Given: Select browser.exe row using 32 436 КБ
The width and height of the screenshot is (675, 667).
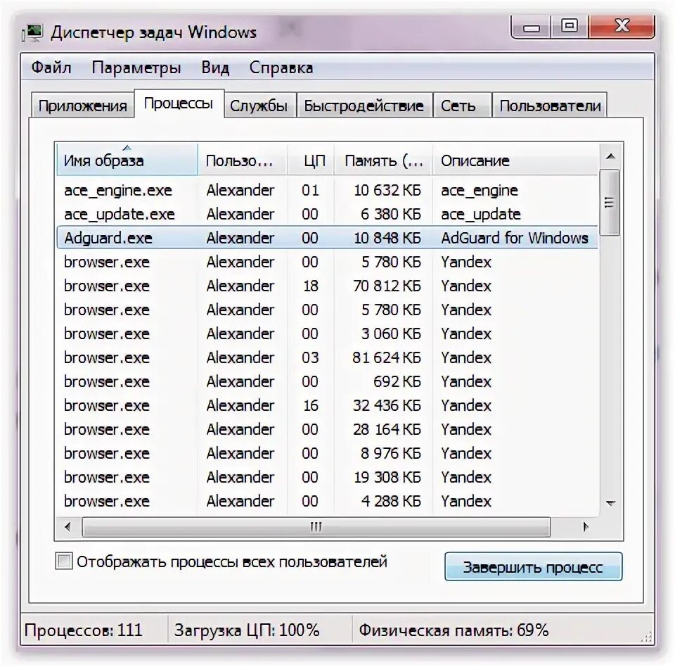Looking at the screenshot, I should (x=327, y=405).
